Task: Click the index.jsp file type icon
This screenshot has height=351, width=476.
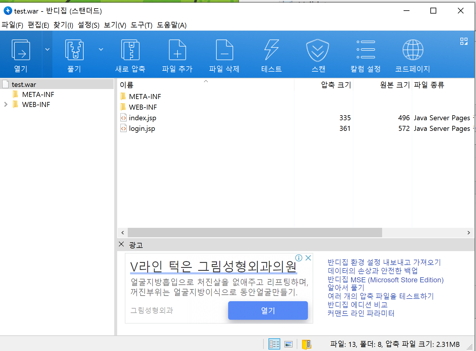Action: 123,118
